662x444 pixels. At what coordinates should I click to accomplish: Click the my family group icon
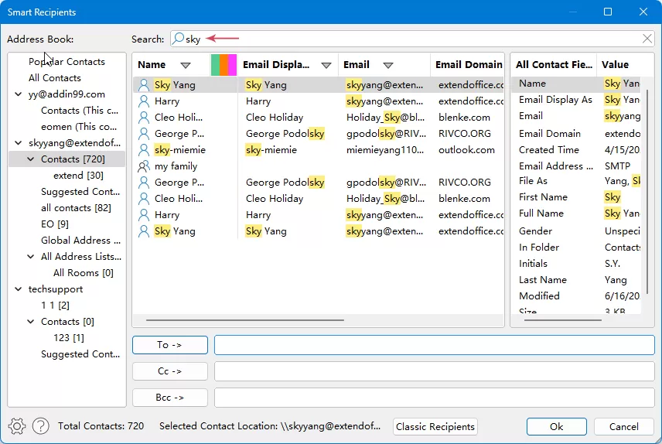tap(144, 166)
